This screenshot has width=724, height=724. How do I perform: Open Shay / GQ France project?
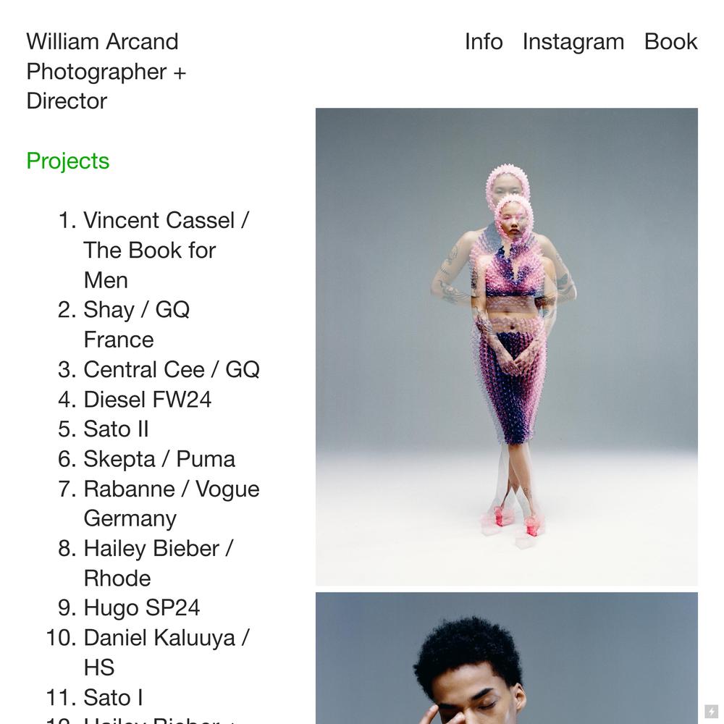(137, 324)
